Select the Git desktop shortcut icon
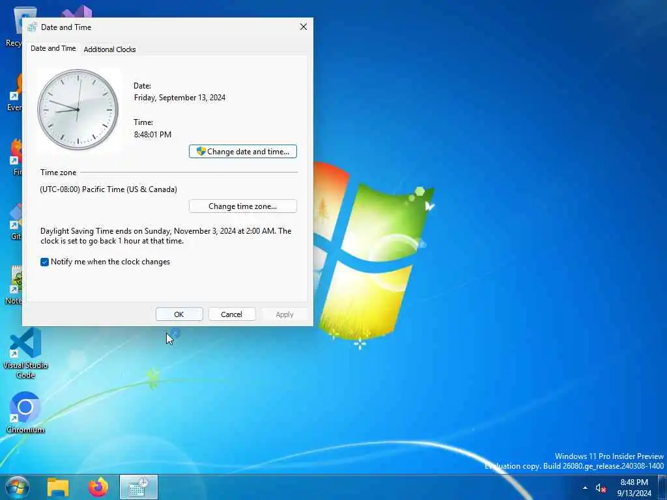Image resolution: width=667 pixels, height=500 pixels. click(x=16, y=222)
